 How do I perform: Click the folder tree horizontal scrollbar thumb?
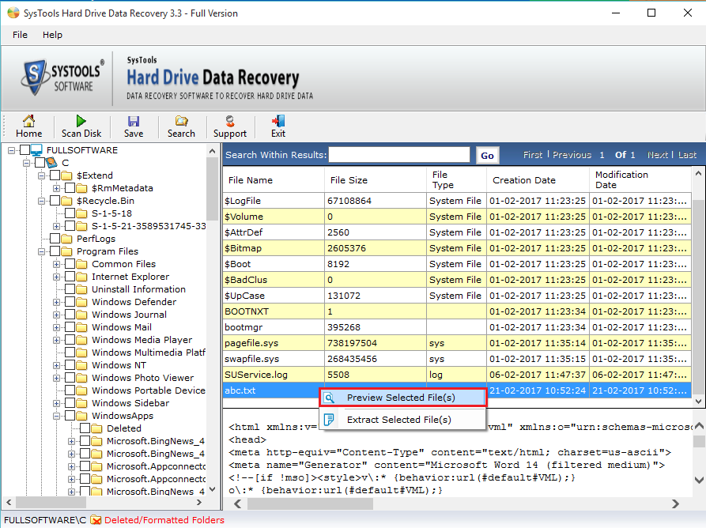pyautogui.click(x=51, y=502)
